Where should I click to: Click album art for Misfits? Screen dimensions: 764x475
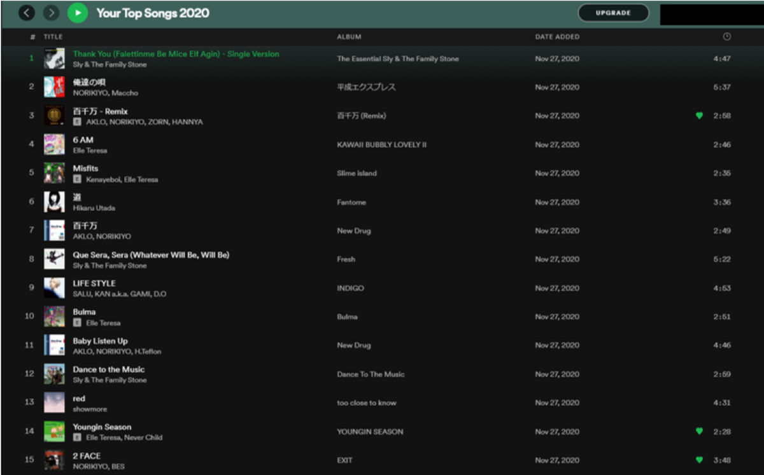[54, 173]
